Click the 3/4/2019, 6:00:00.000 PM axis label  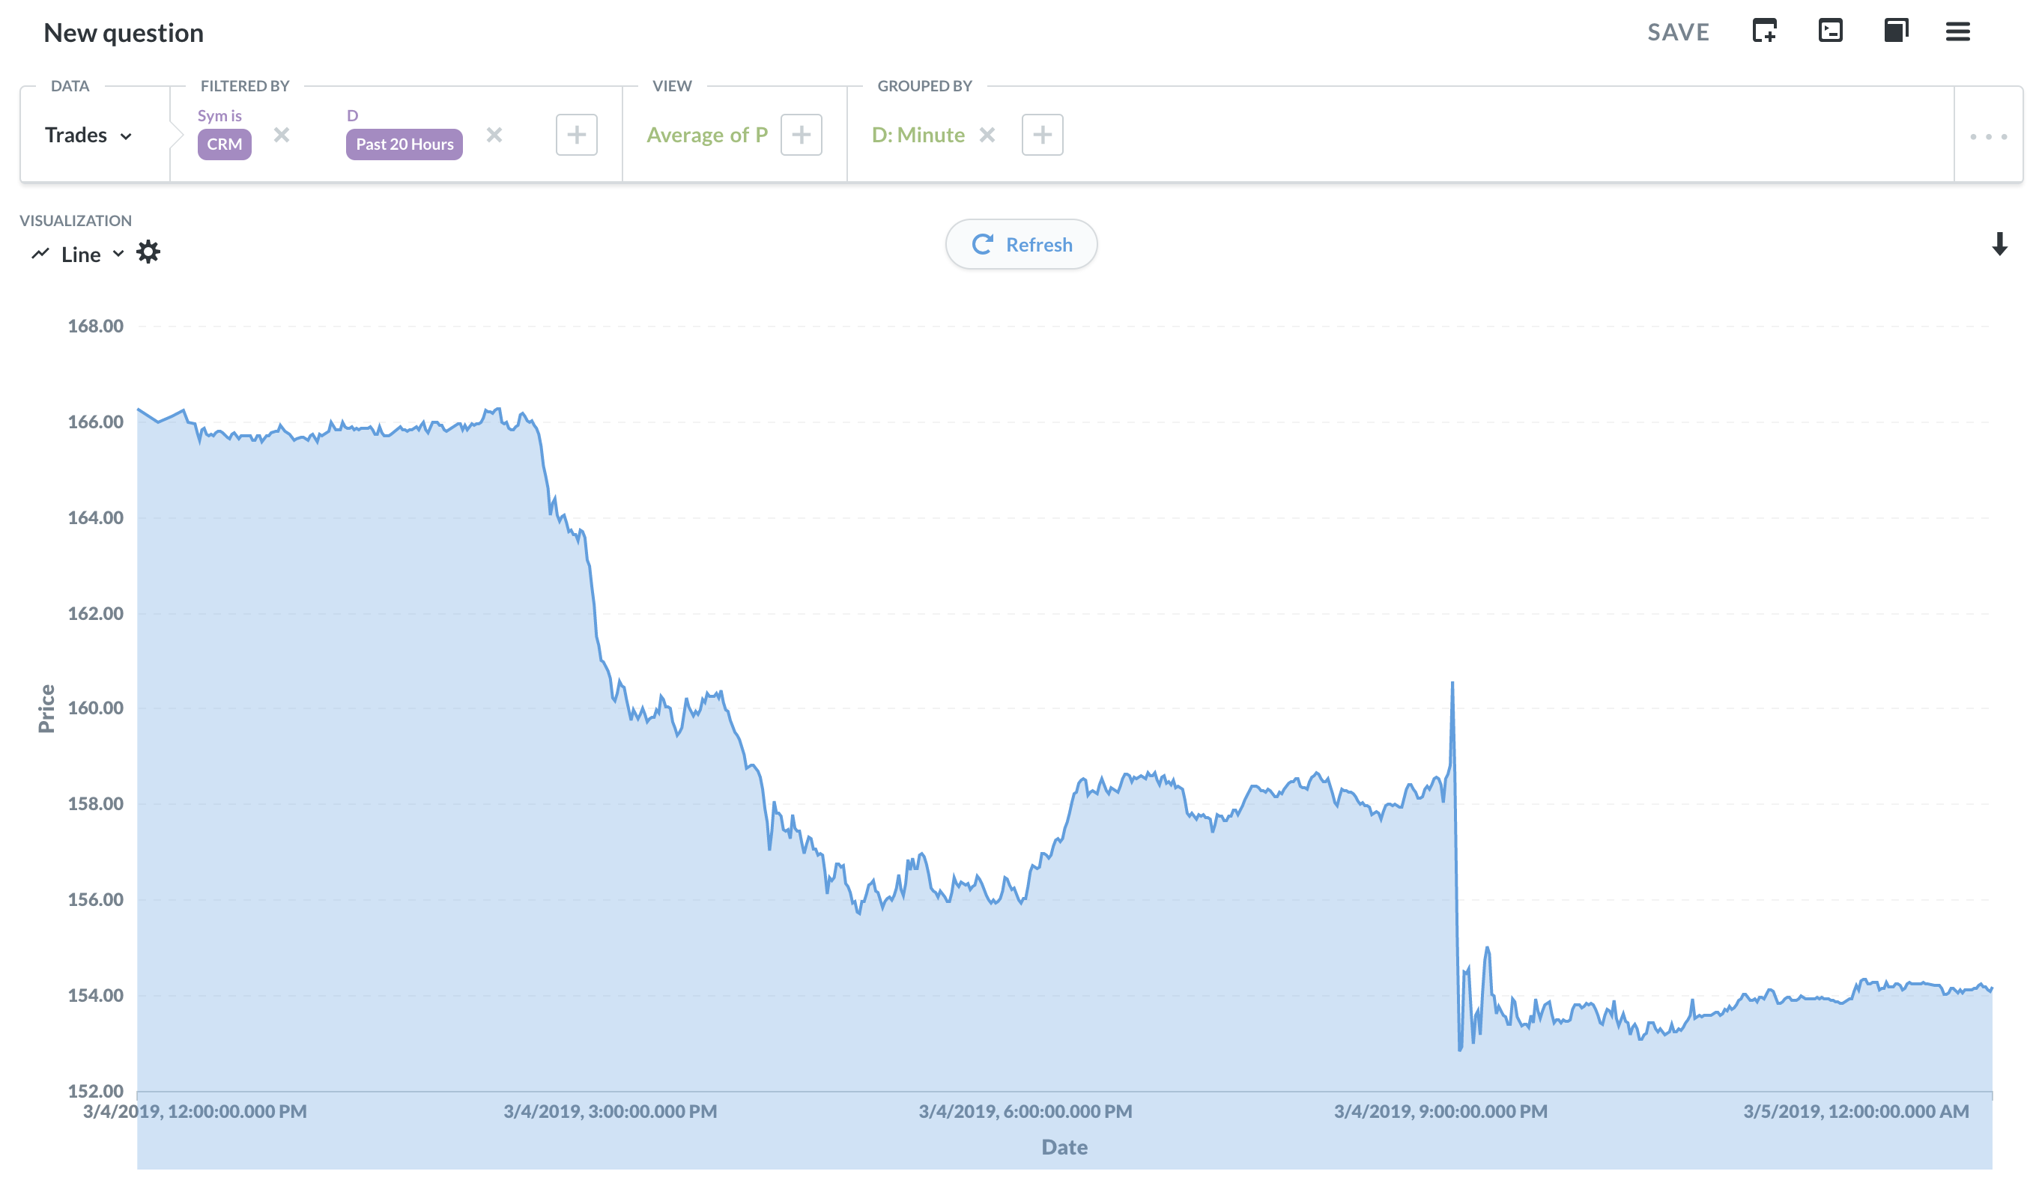tap(1025, 1111)
